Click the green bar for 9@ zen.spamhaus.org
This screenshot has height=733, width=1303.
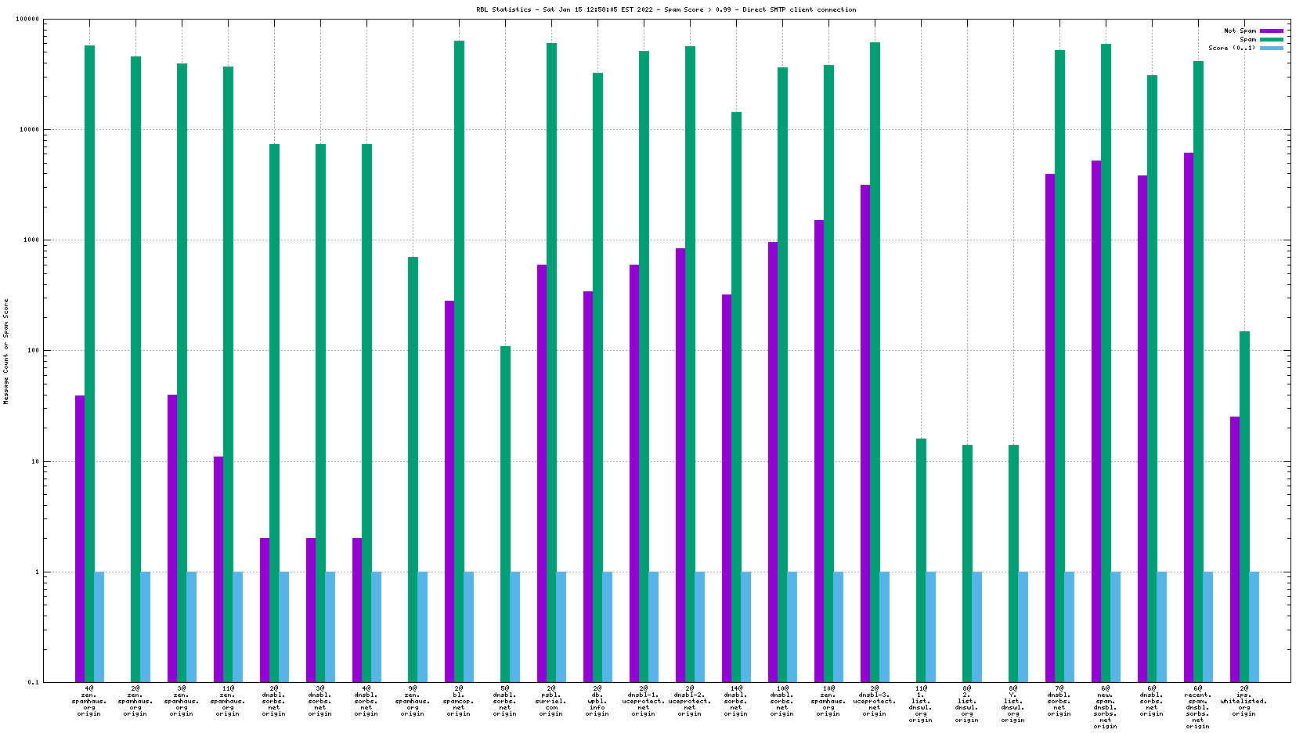coord(413,469)
